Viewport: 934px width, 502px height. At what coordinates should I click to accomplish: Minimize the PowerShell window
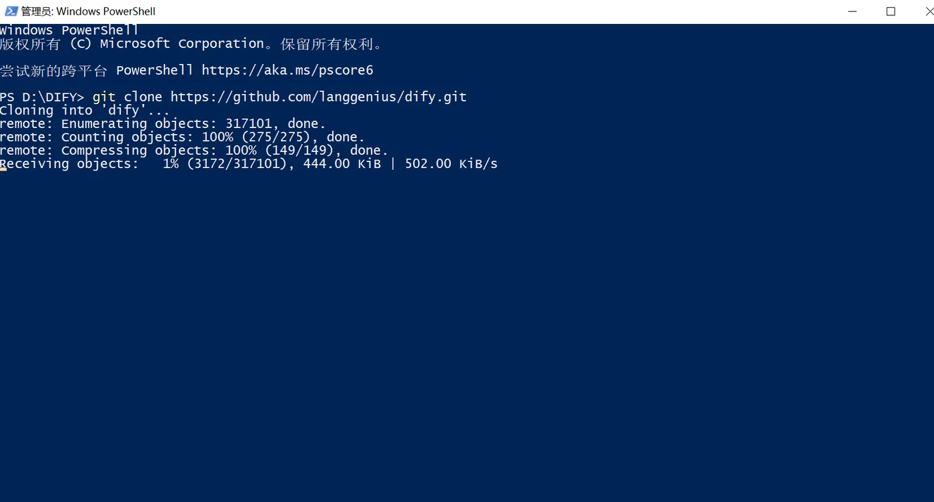[852, 11]
